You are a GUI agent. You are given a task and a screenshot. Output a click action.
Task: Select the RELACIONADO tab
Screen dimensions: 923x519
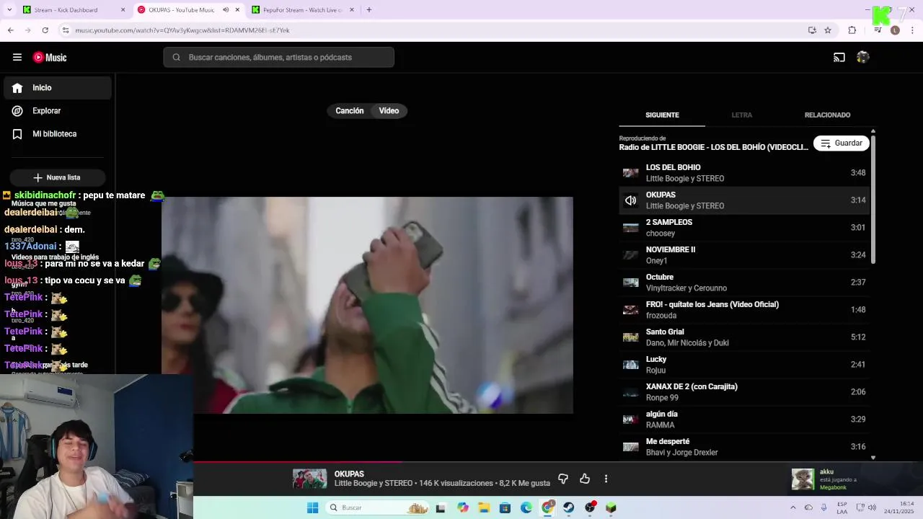[827, 115]
